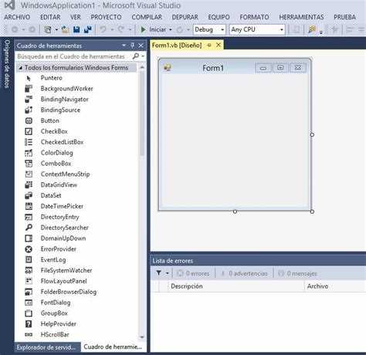Select the FileSystemWatcher icon
This screenshot has width=366, height=355.
[x=29, y=270]
